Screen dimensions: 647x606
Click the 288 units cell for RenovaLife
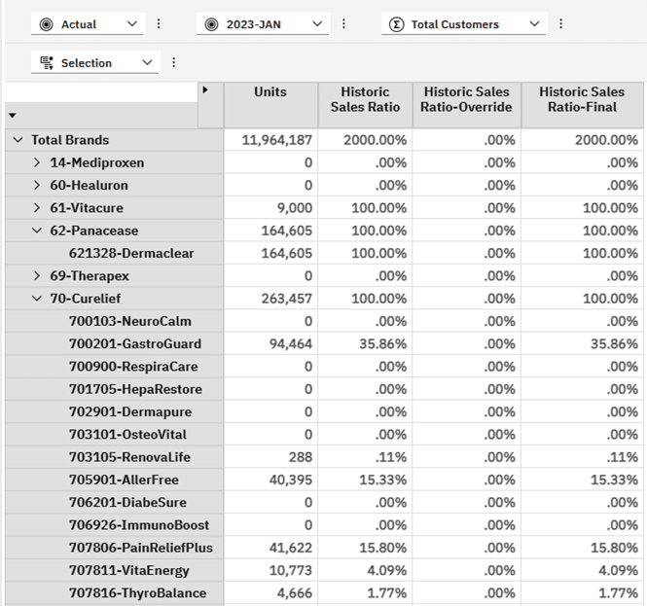270,457
